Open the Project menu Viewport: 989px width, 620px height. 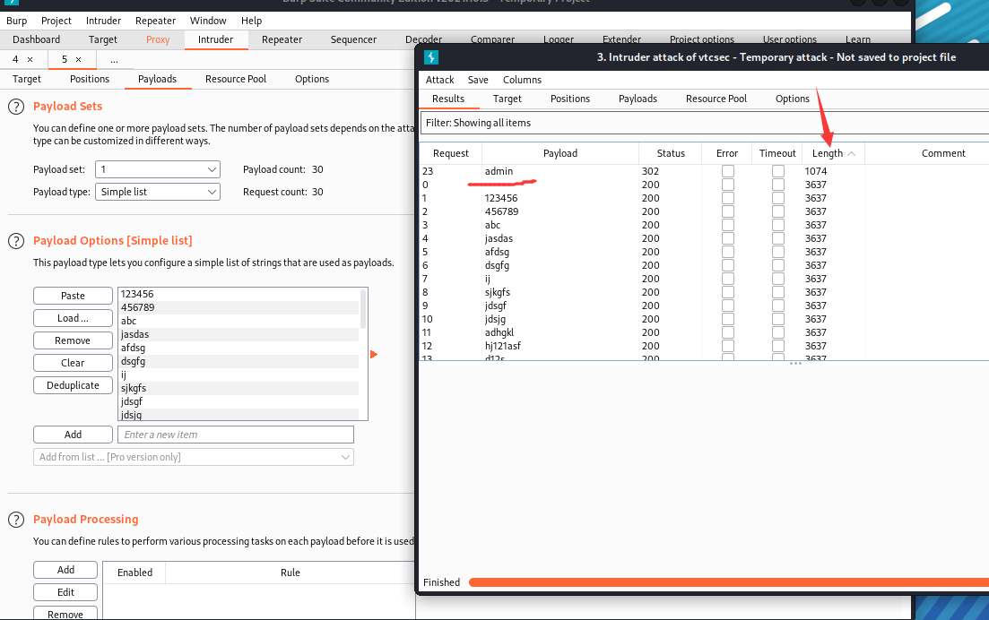[56, 21]
